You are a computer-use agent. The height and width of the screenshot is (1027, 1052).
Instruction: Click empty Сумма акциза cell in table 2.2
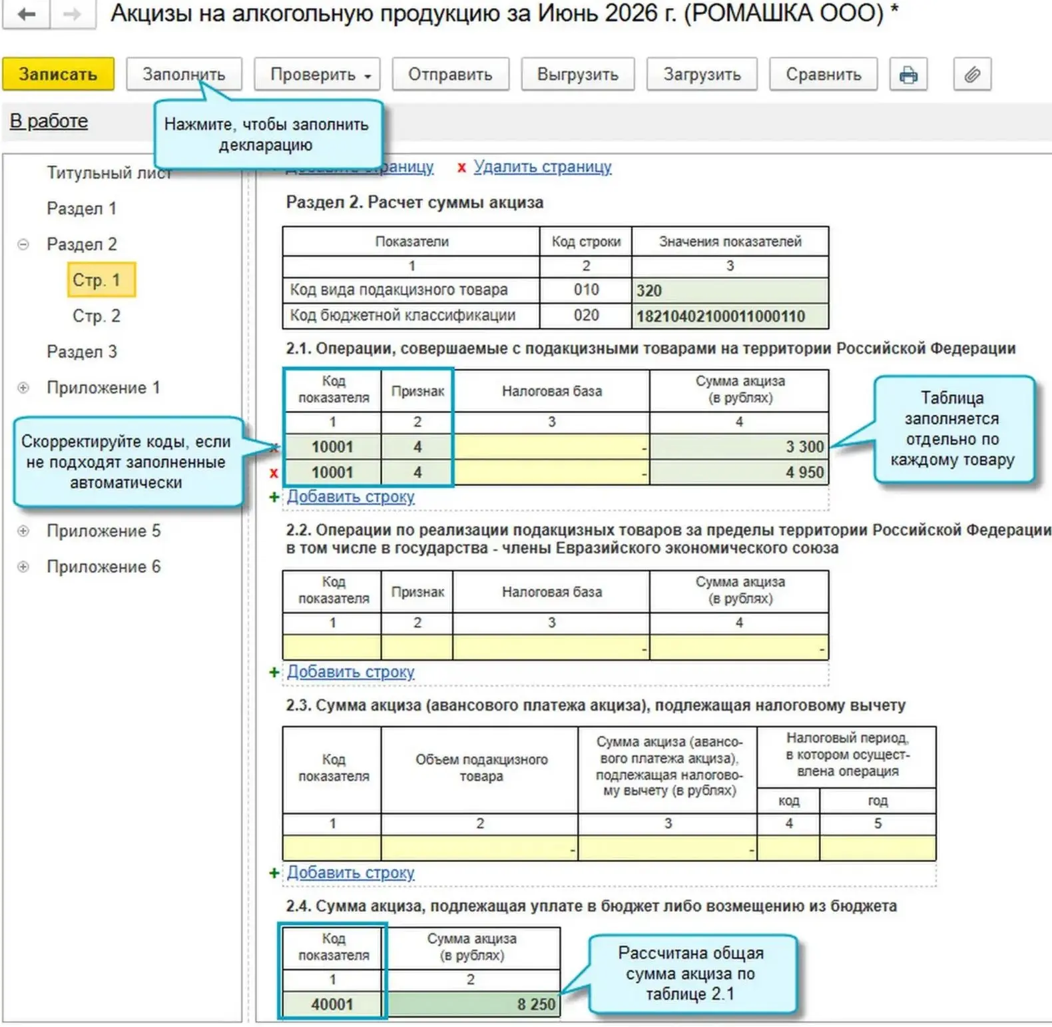pos(739,647)
